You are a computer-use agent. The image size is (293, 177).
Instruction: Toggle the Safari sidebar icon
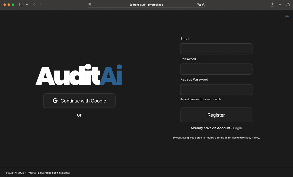tap(21, 4)
